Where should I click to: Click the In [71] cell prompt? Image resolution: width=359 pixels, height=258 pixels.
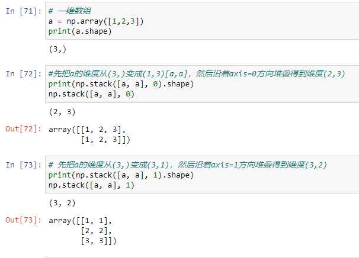(x=24, y=11)
